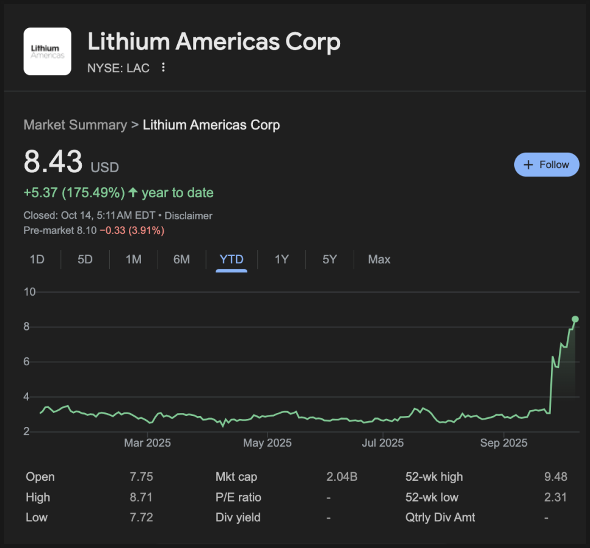This screenshot has width=590, height=548.
Task: Open the three-dot more options menu
Action: [163, 67]
